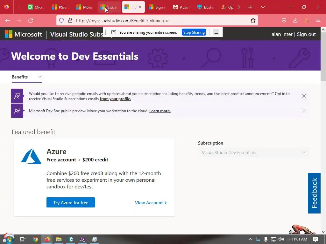Click the Microsoft logo
The image size is (326, 244).
pos(23,34)
